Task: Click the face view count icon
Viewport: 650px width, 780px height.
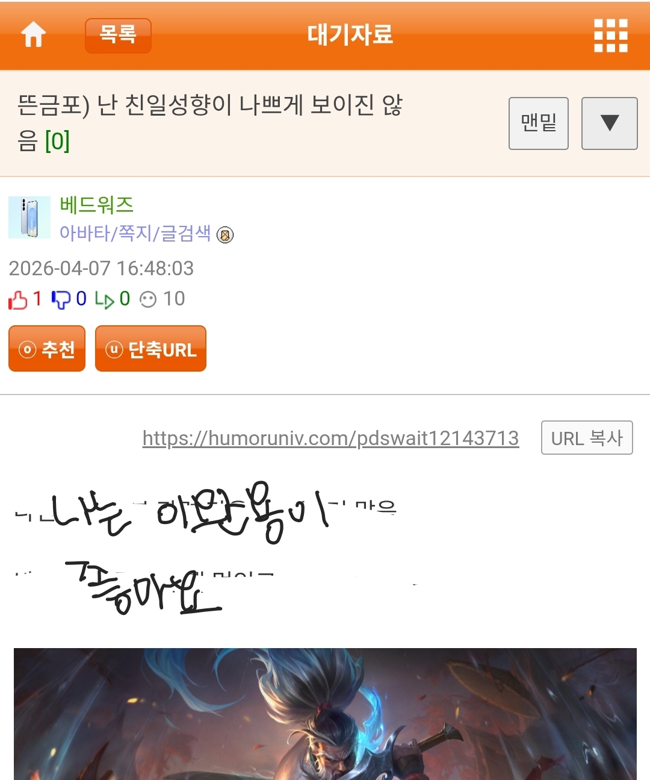Action: pos(148,299)
